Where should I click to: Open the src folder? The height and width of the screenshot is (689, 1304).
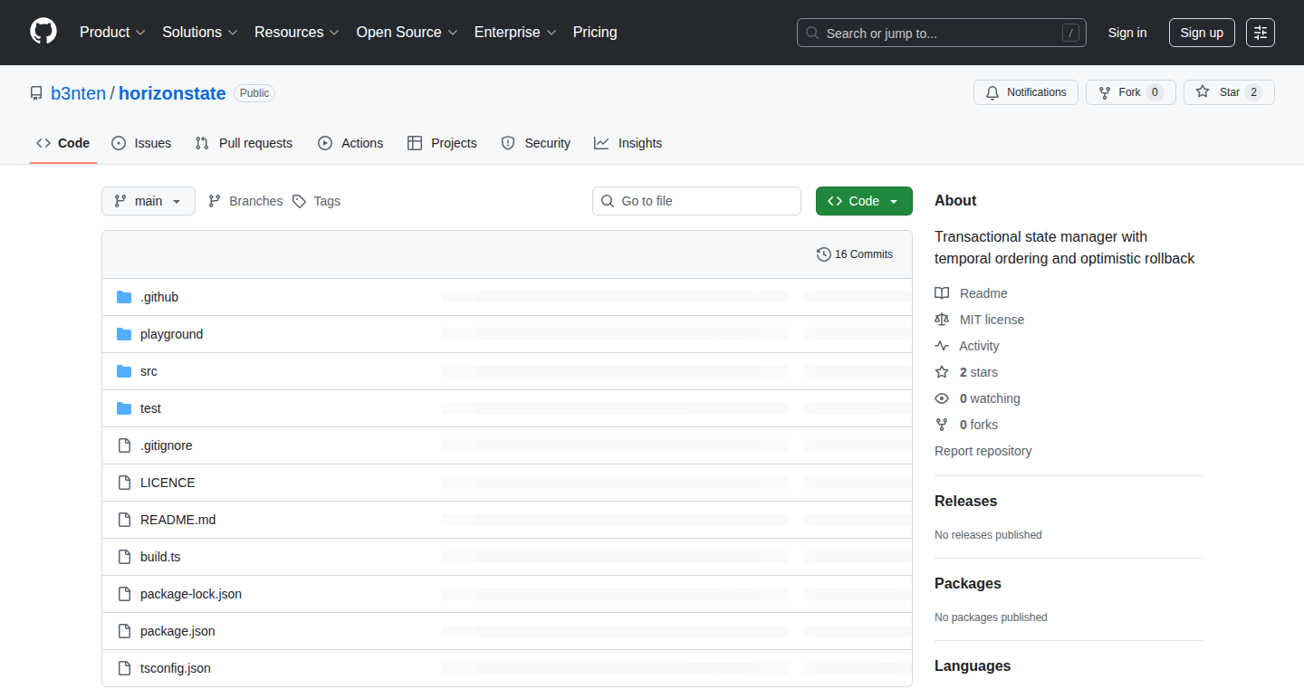click(x=149, y=371)
